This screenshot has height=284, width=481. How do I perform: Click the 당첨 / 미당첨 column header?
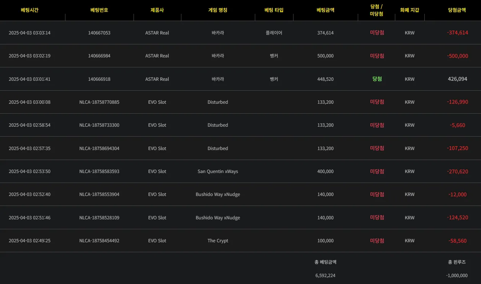point(377,10)
